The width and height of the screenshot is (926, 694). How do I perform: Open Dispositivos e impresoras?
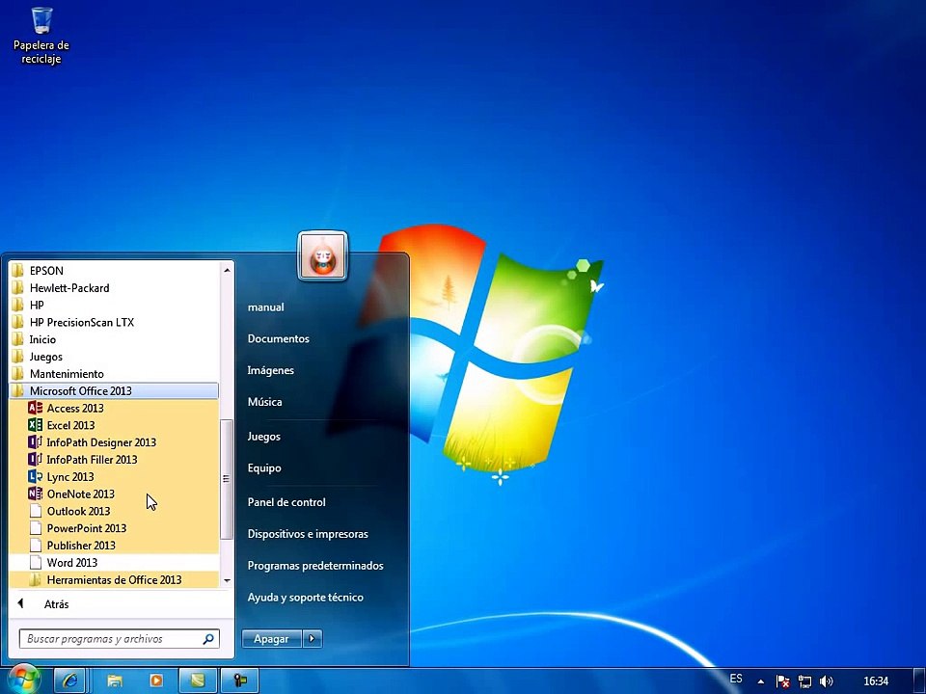click(308, 534)
